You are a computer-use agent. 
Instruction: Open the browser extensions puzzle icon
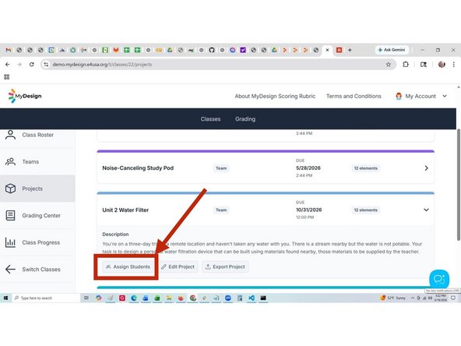pyautogui.click(x=406, y=65)
